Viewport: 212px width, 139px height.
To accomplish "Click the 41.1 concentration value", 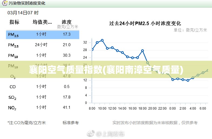I will point(66,108).
